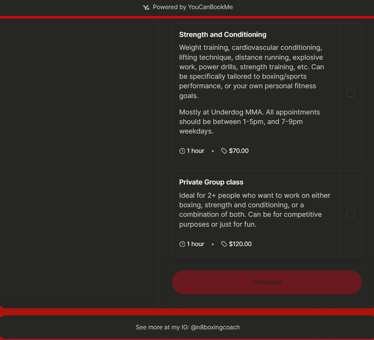The image size is (374, 340).
Task: Click the $120.00 price text
Action: click(240, 244)
